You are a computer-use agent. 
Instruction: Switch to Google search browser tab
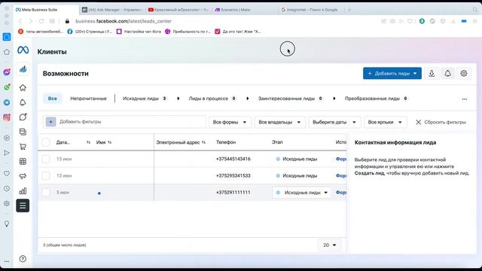310,10
